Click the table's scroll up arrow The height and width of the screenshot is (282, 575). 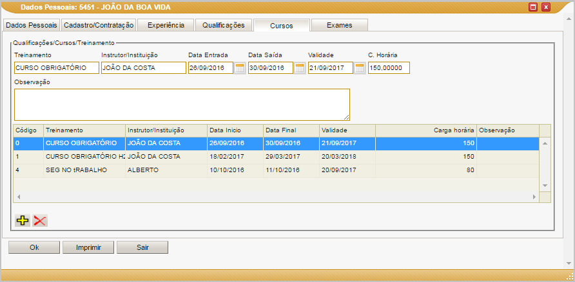pyautogui.click(x=545, y=143)
